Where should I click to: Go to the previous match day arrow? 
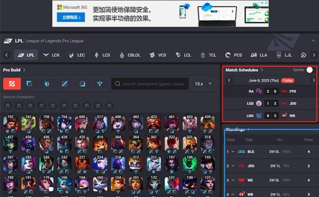pos(229,80)
